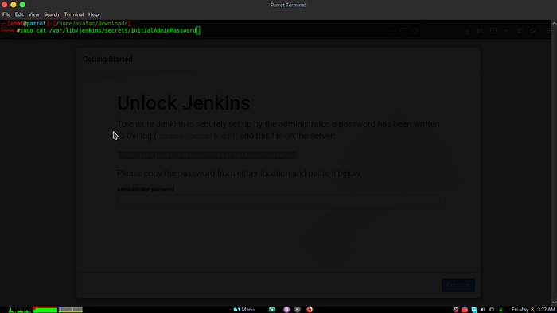Screen dimensions: 557x313
Task: Click the sudo cat command line text
Action: click(108, 30)
